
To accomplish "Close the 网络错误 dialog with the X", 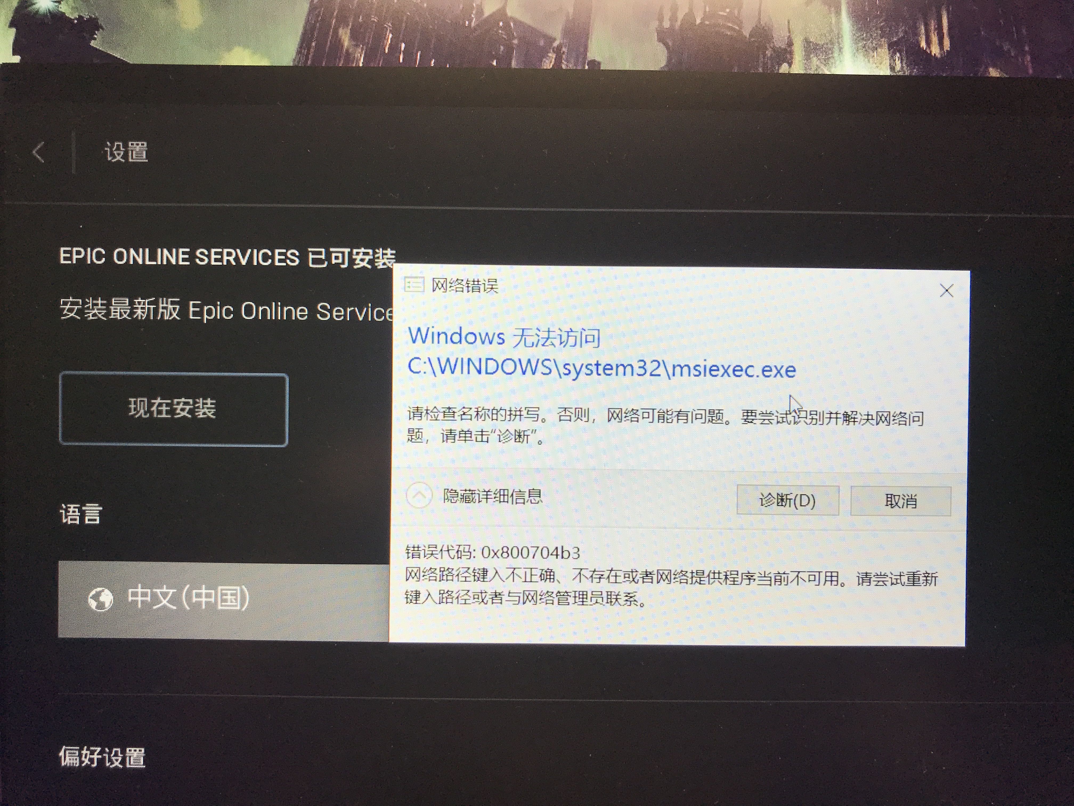I will click(x=946, y=291).
